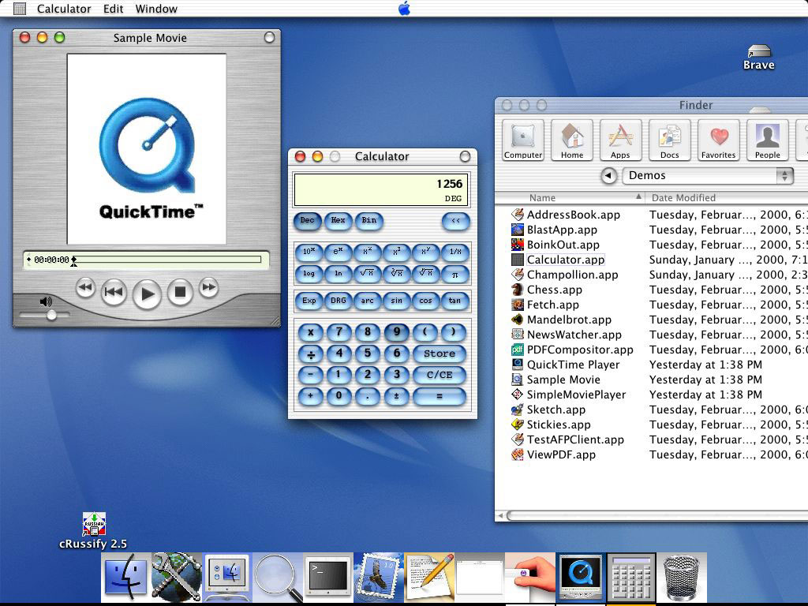Click the calculator pi button

(455, 274)
